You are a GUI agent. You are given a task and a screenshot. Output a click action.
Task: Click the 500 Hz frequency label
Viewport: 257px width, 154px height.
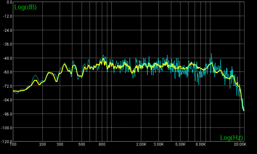(x=82, y=144)
